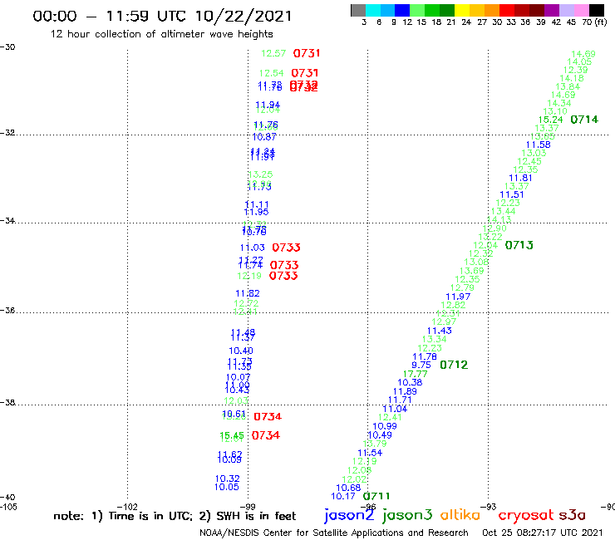Click the wave height value "17.77"
This screenshot has height=540, width=615.
click(415, 374)
